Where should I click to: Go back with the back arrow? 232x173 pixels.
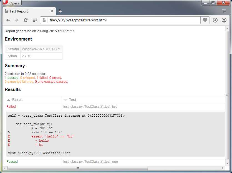click(x=8, y=20)
